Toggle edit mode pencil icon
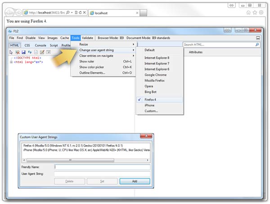270x204 pixels. coord(42,52)
